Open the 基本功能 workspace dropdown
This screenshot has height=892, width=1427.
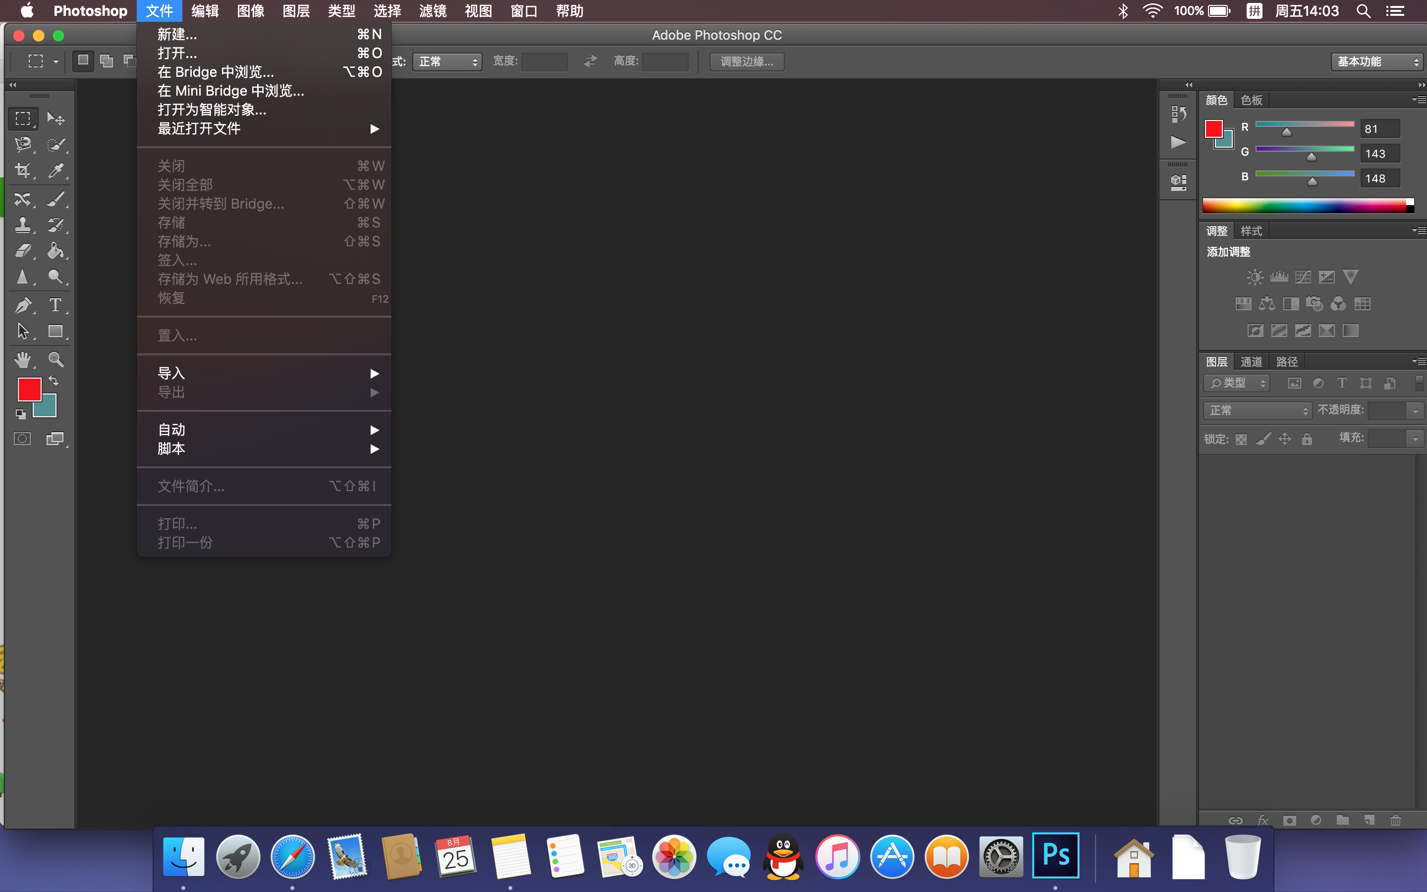(x=1377, y=61)
